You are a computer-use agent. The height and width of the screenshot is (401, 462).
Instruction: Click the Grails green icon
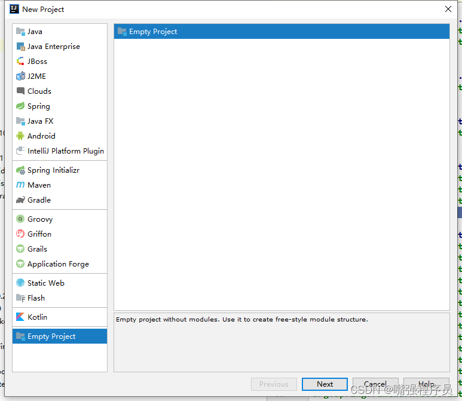click(x=20, y=249)
